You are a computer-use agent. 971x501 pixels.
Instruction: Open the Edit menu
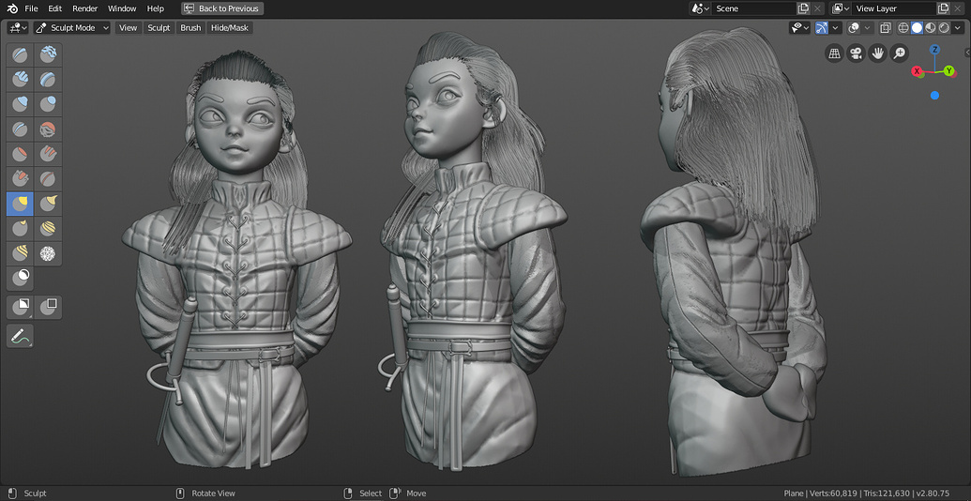(x=55, y=8)
